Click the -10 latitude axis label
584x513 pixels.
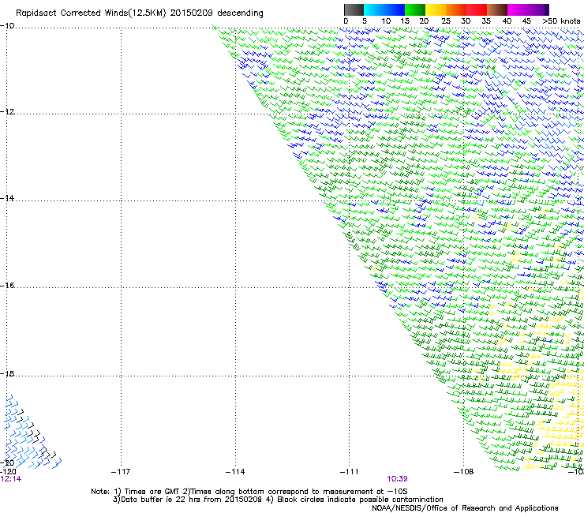[x=7, y=26]
